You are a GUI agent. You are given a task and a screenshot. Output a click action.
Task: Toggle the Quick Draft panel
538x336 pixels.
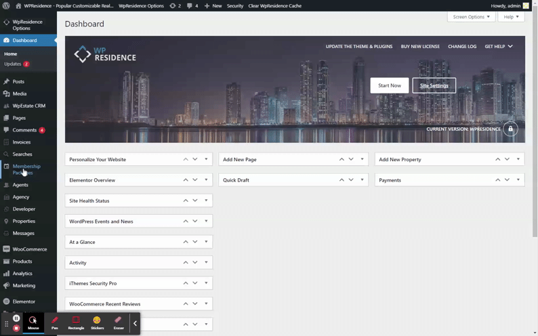(x=362, y=180)
